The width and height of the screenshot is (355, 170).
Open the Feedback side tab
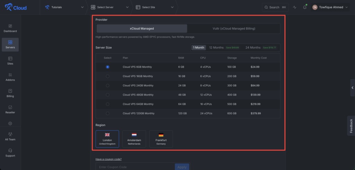click(x=351, y=126)
